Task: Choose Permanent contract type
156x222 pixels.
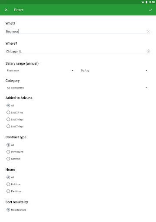Action: pos(15,152)
